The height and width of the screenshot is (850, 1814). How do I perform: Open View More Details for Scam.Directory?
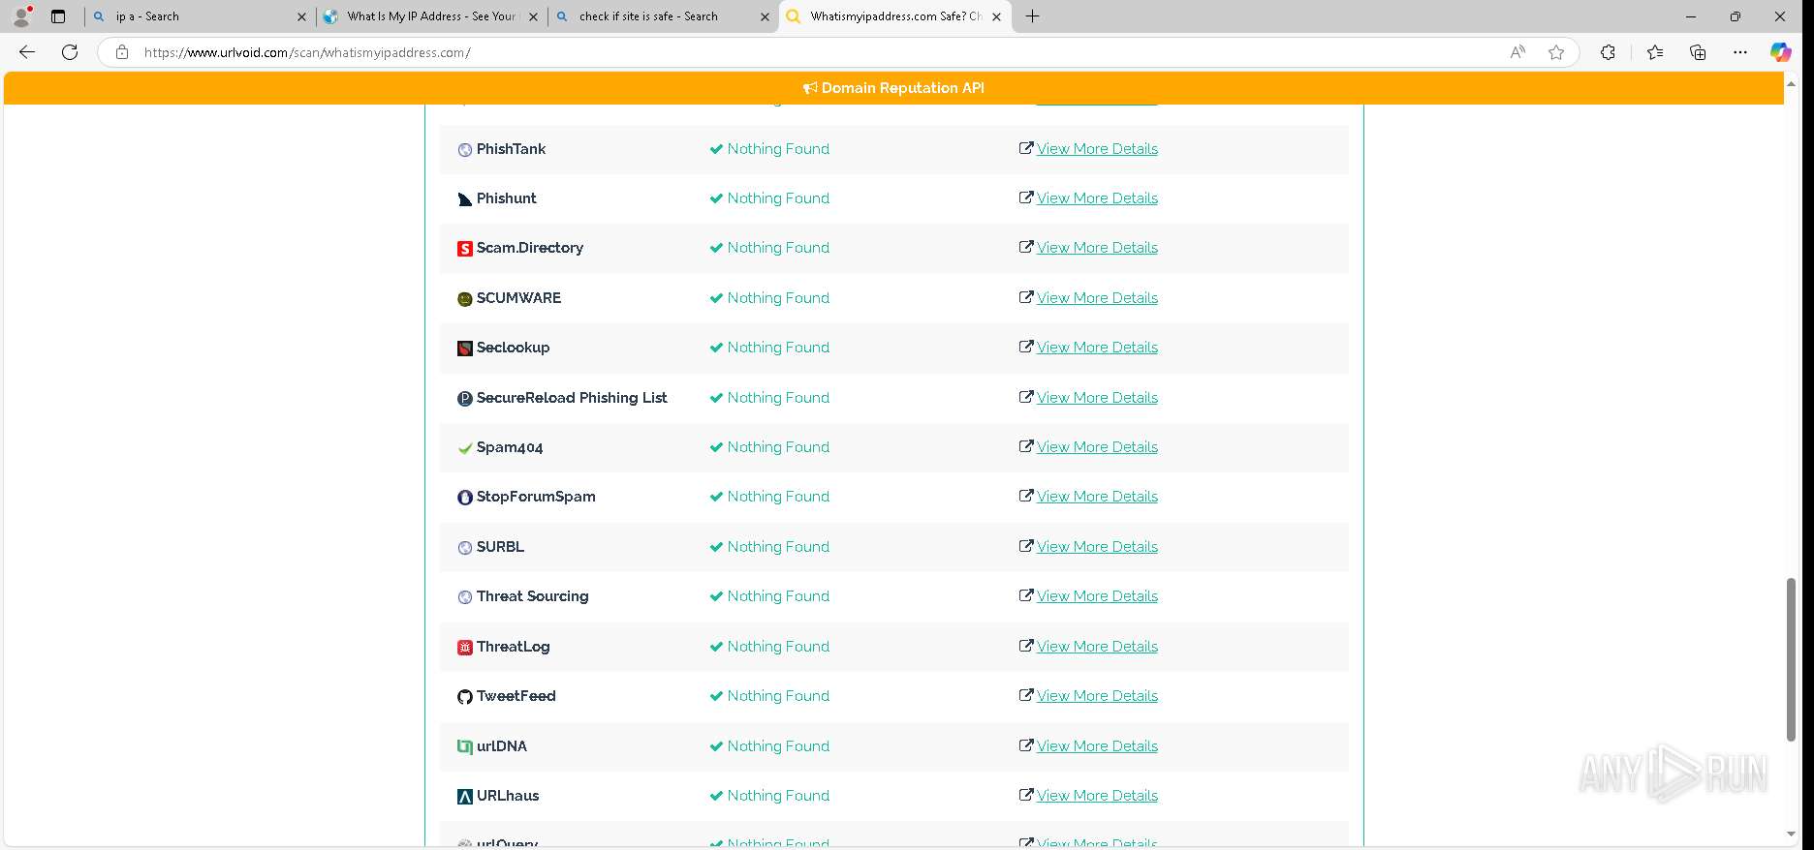click(x=1097, y=248)
